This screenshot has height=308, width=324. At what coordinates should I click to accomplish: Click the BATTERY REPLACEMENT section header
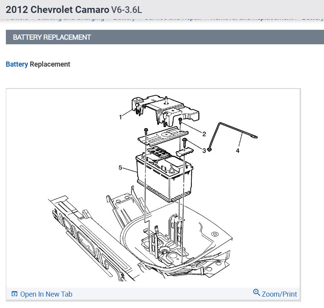click(165, 37)
